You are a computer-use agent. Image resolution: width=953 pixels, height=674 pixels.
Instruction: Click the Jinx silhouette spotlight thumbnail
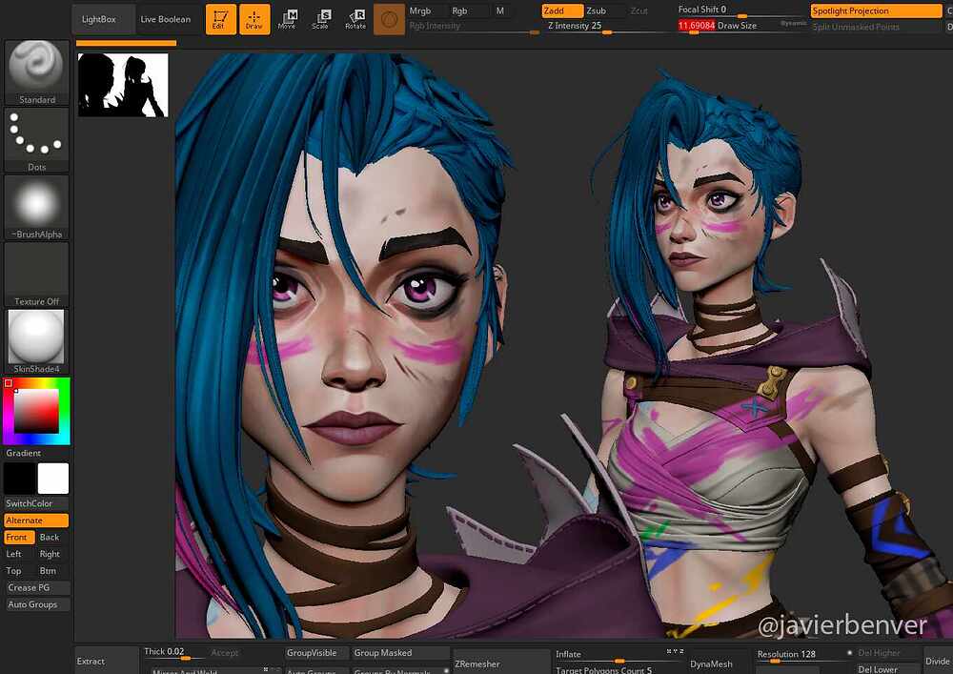[122, 84]
